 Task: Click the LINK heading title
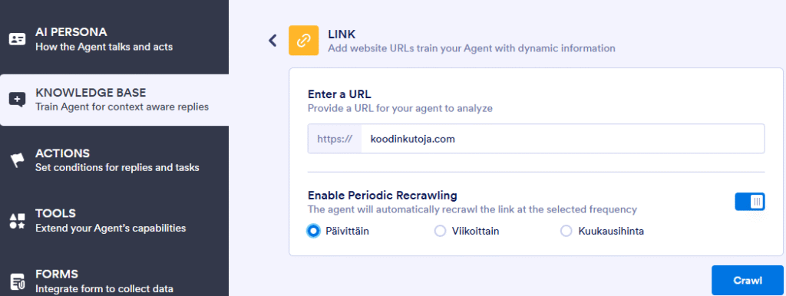(x=342, y=34)
